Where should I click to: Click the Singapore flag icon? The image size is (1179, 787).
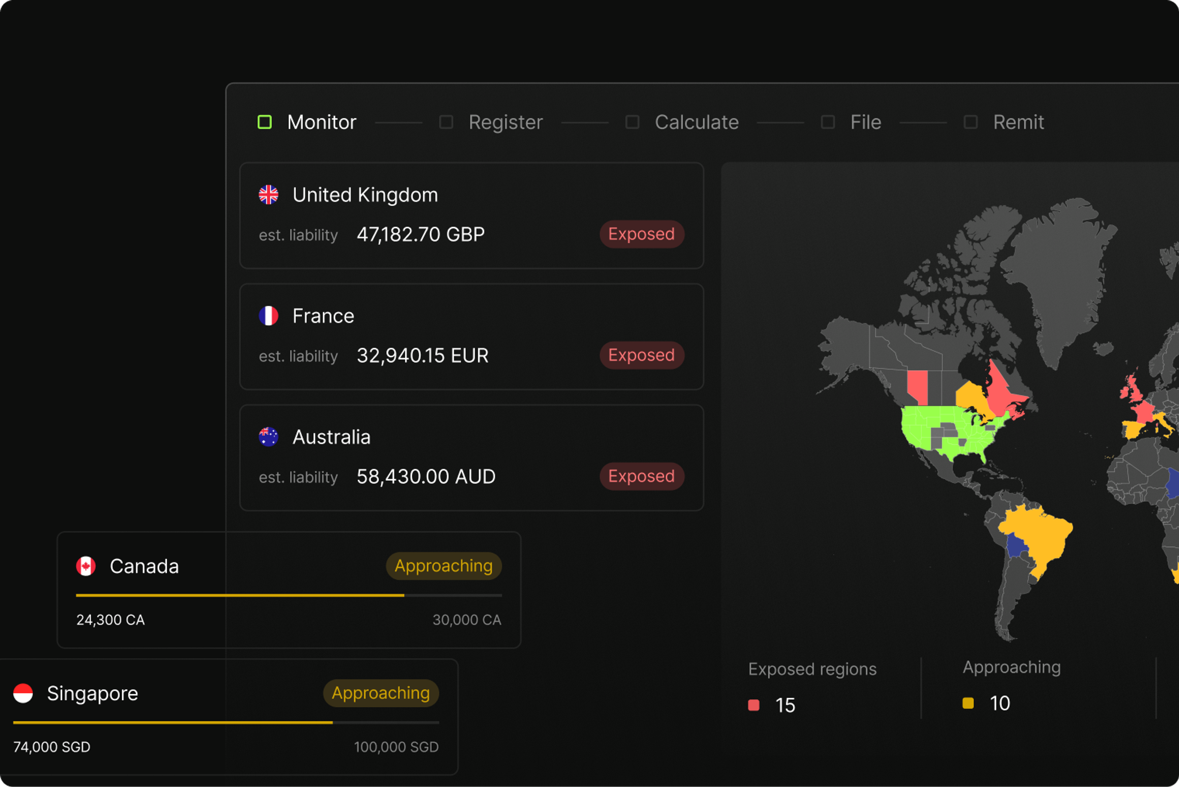tap(23, 693)
